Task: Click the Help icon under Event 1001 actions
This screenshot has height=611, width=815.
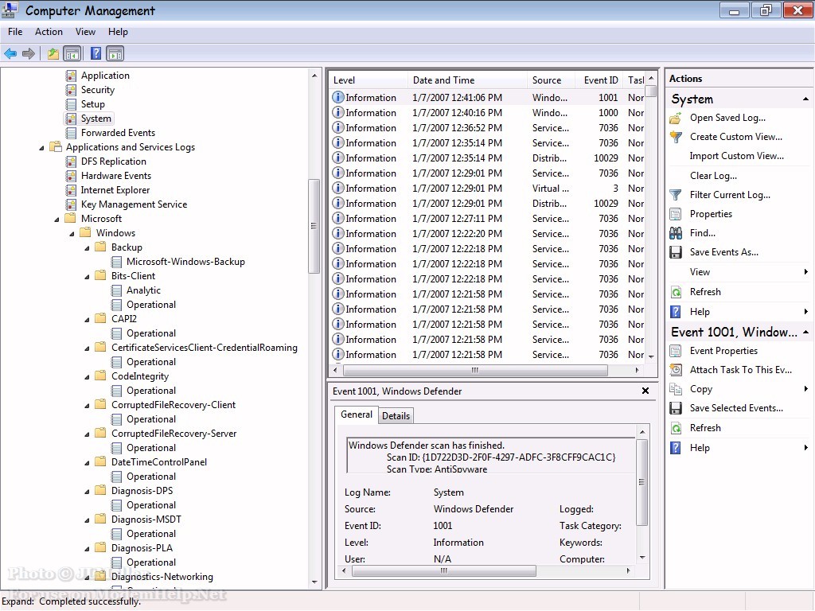Action: (676, 448)
